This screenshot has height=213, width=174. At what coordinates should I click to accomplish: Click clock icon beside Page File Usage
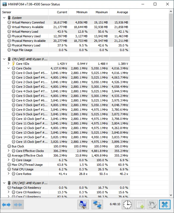9,50
